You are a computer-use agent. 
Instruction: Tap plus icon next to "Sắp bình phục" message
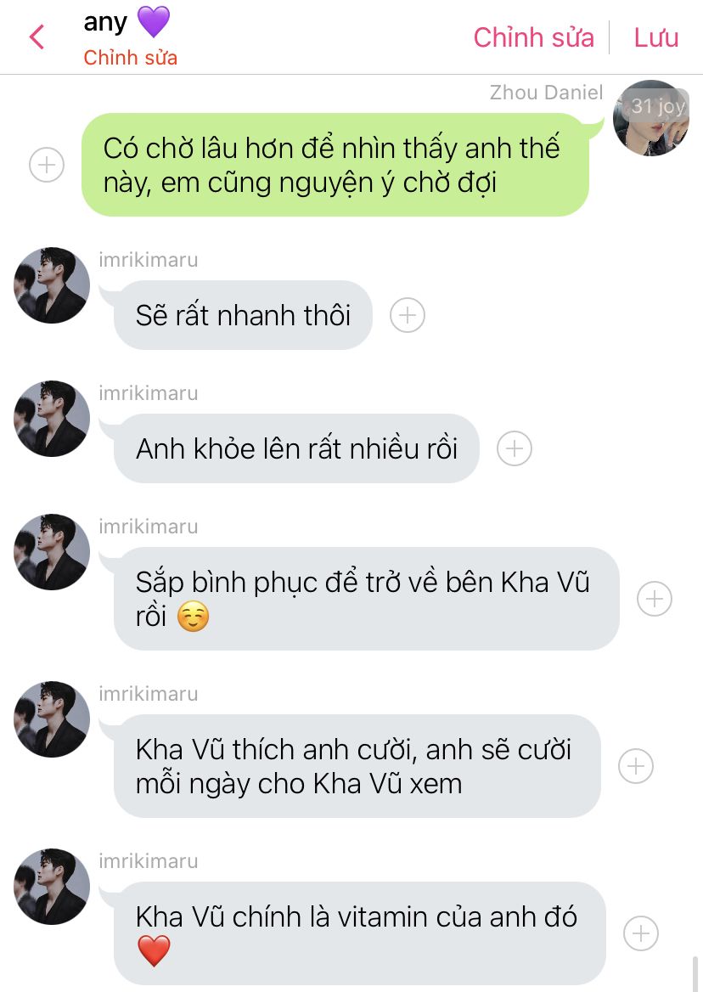coord(655,599)
